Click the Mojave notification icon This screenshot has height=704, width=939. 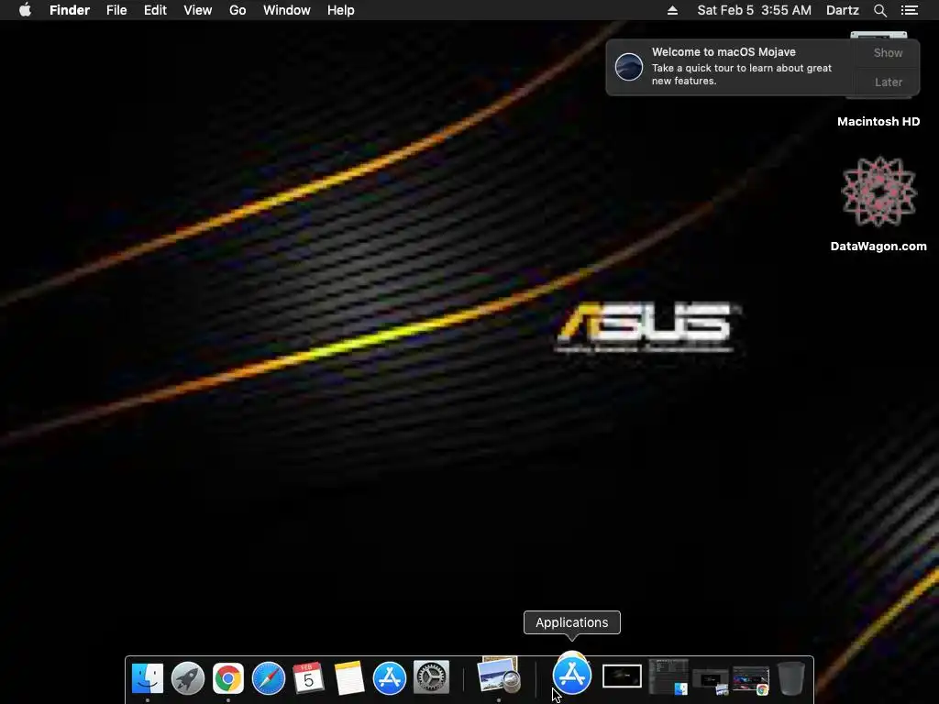(629, 66)
